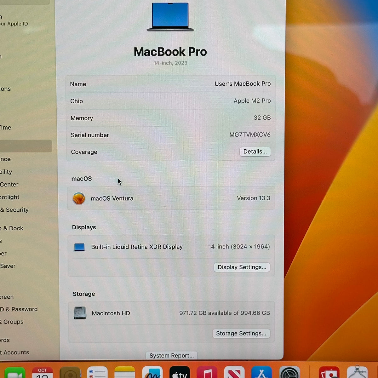Select Touch ID & Password in the sidebar
378x378 pixels.
coord(19,309)
